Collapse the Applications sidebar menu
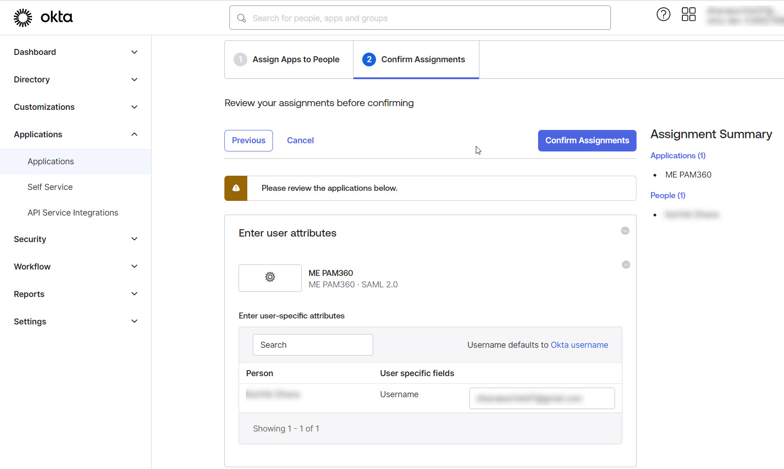The height and width of the screenshot is (469, 784). [x=134, y=135]
